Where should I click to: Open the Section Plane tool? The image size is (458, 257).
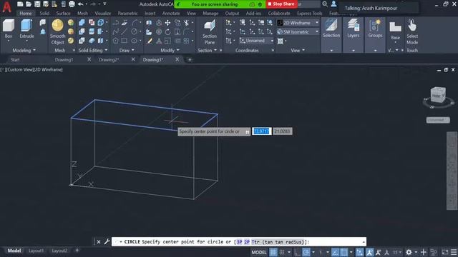pyautogui.click(x=210, y=32)
